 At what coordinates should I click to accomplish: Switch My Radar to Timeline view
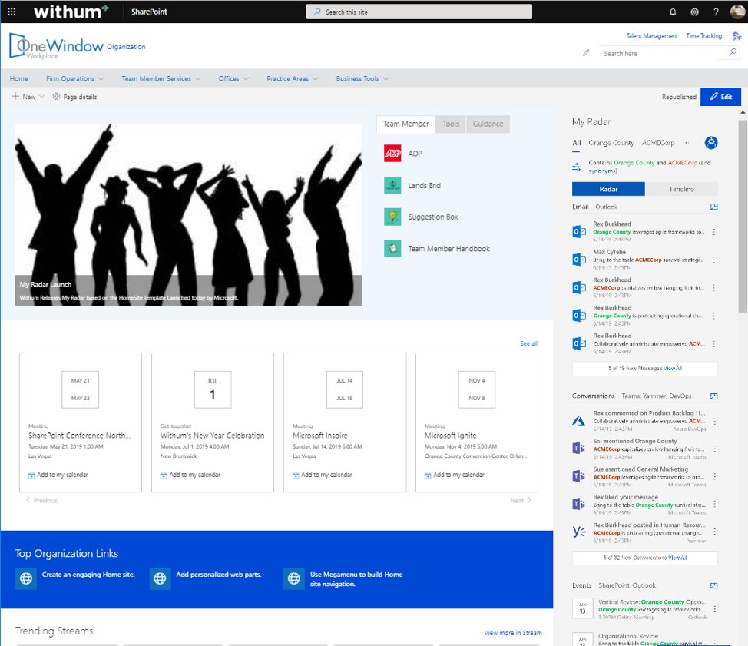682,188
